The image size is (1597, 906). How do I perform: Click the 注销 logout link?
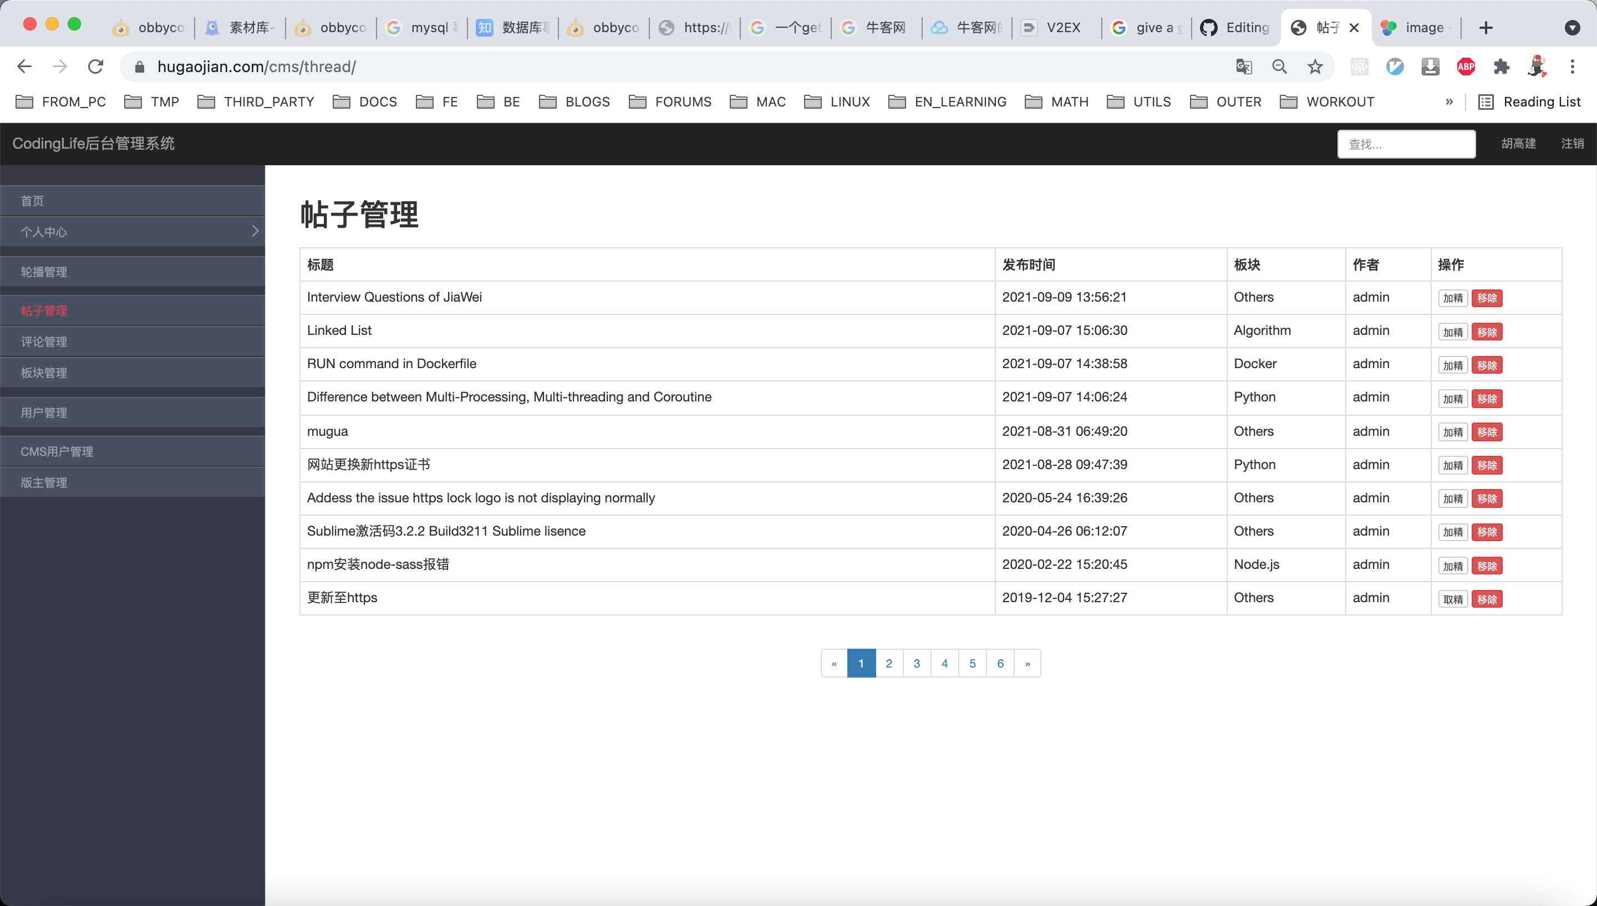[1572, 144]
